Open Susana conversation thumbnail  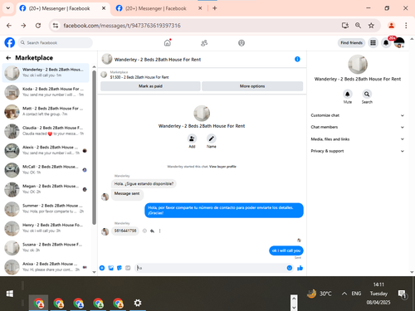(x=12, y=248)
